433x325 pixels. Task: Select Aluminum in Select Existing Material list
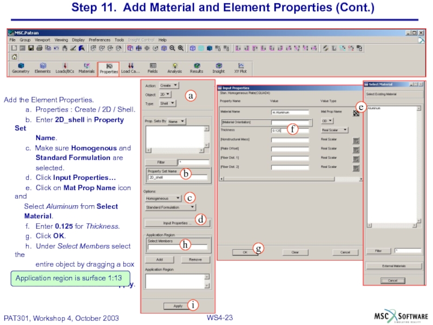click(x=374, y=108)
